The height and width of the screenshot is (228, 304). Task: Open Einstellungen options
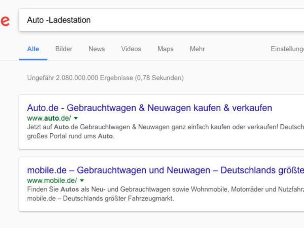[x=287, y=49]
